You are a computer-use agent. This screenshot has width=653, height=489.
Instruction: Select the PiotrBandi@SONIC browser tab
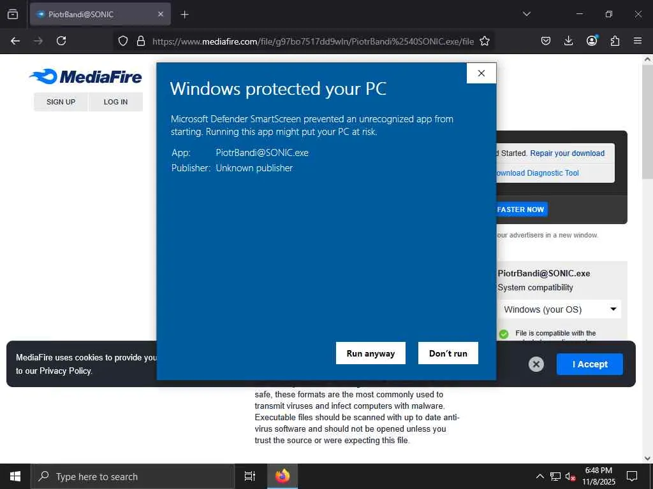[100, 14]
